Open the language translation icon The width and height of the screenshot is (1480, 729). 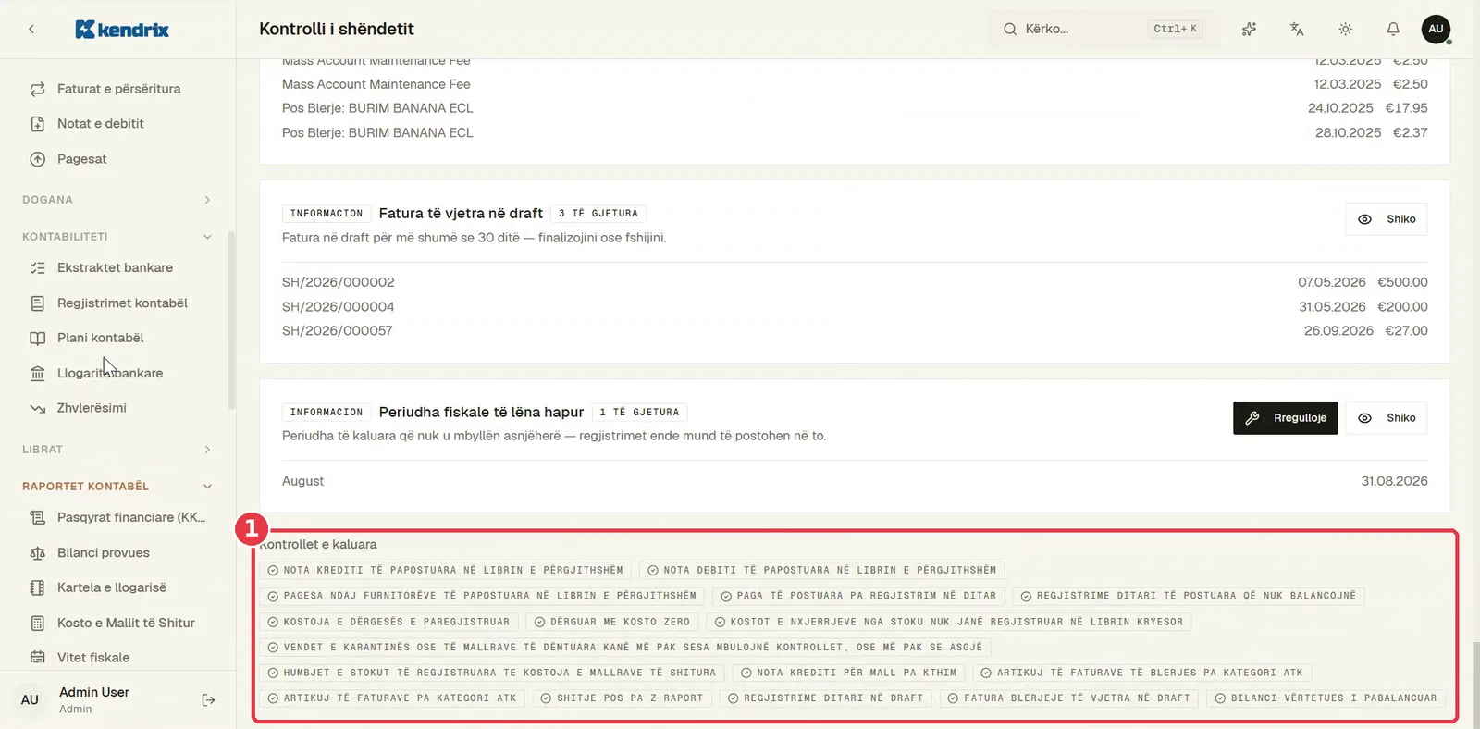[x=1297, y=29]
